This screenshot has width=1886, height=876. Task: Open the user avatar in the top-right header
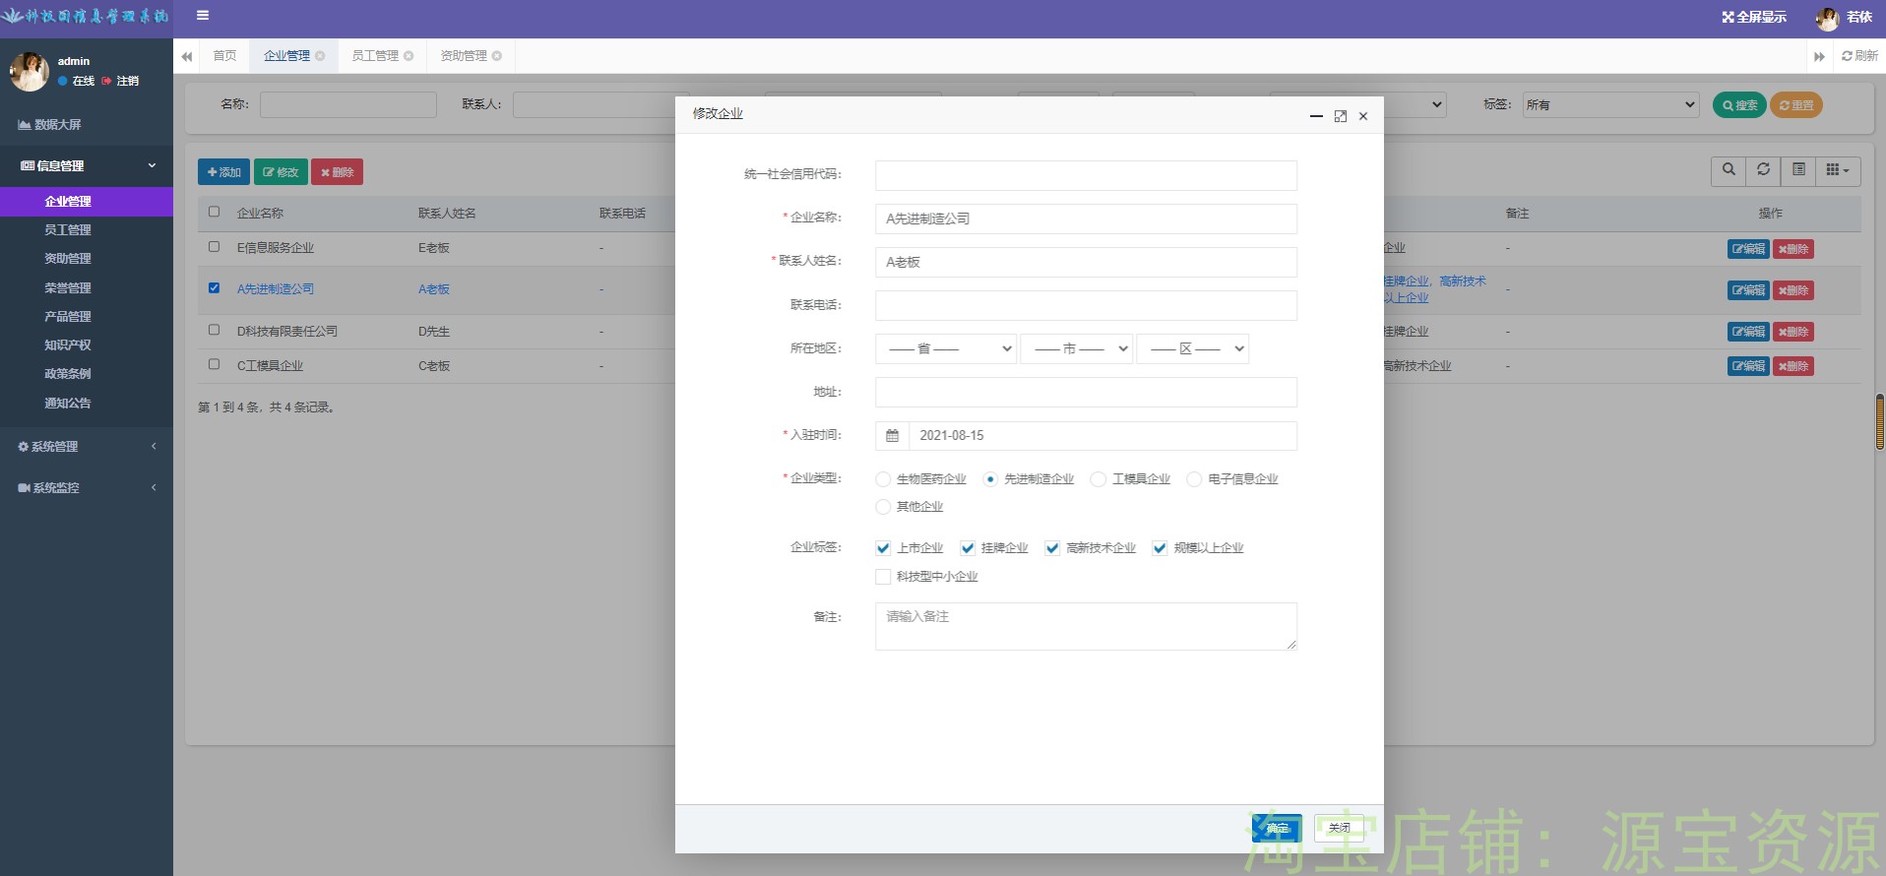point(1828,18)
